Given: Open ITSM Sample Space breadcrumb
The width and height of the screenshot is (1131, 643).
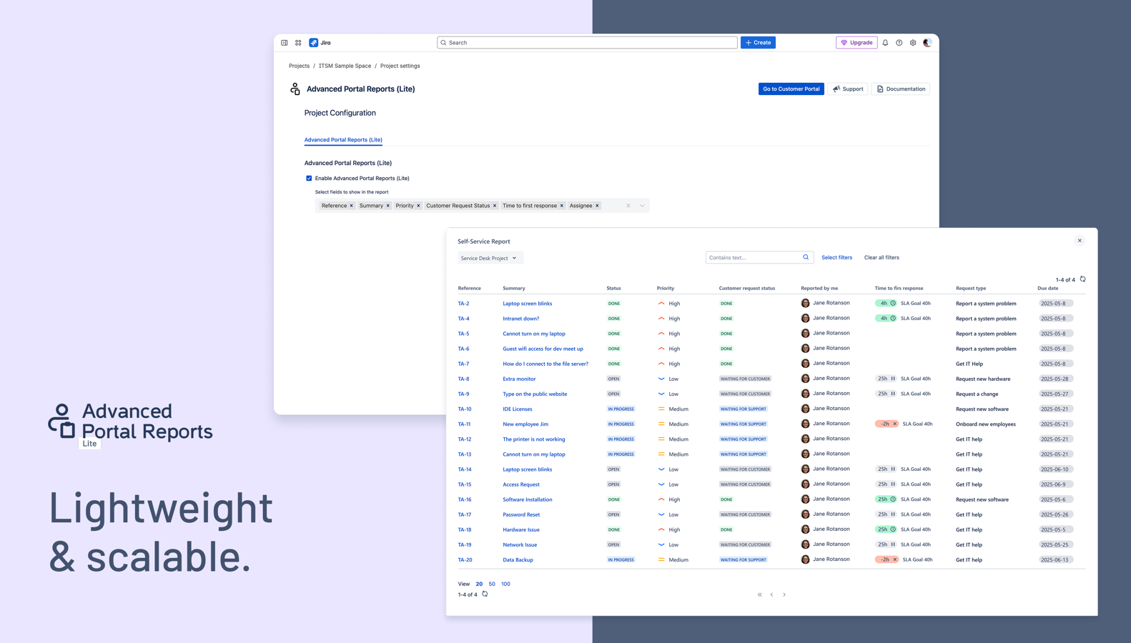Looking at the screenshot, I should (345, 66).
